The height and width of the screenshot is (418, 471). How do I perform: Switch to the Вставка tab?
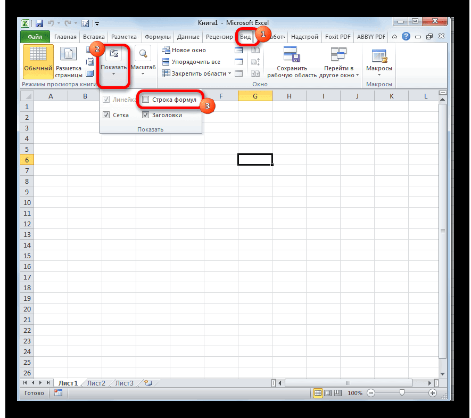pos(94,37)
